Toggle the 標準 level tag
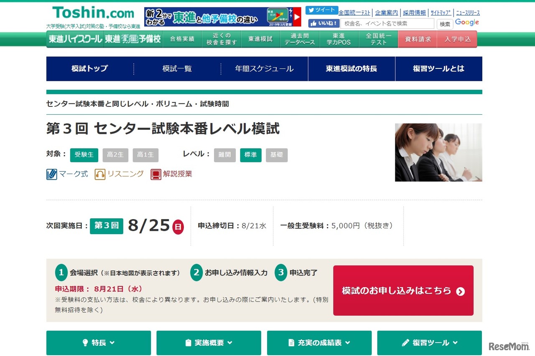Viewport: 535px width, 356px height. (x=251, y=155)
